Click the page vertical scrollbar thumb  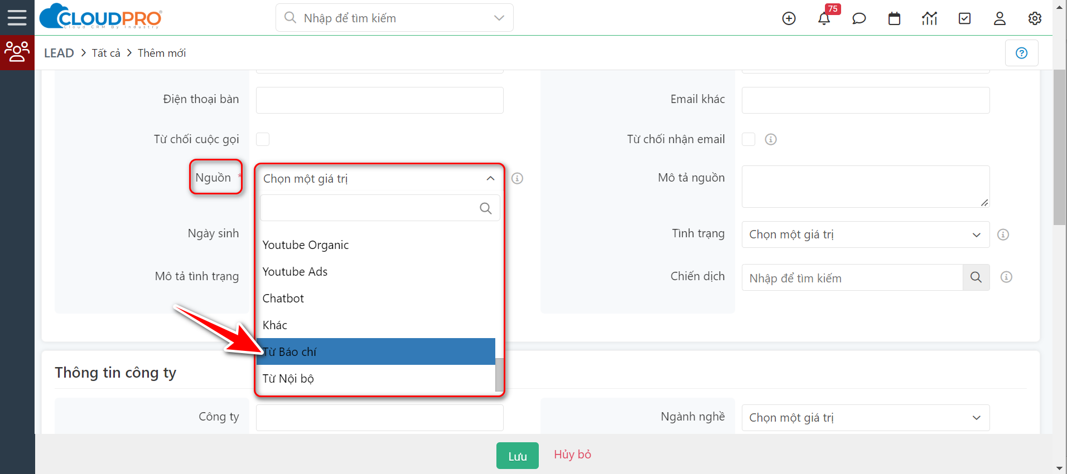(1060, 147)
